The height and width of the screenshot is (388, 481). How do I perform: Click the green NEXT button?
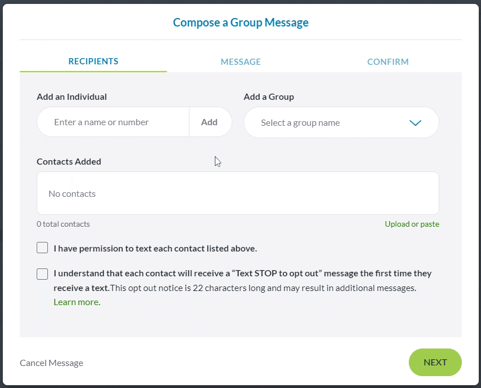[x=435, y=363]
